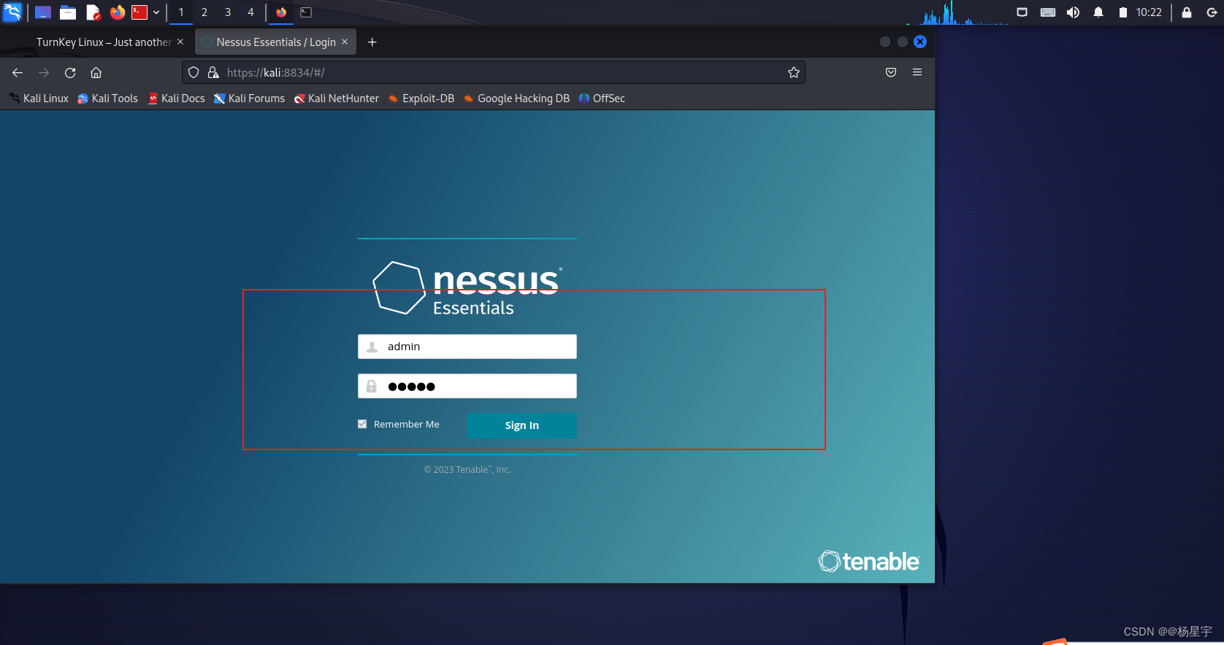Screen dimensions: 1224x645
Task: Click the username field containing admin
Action: (x=467, y=347)
